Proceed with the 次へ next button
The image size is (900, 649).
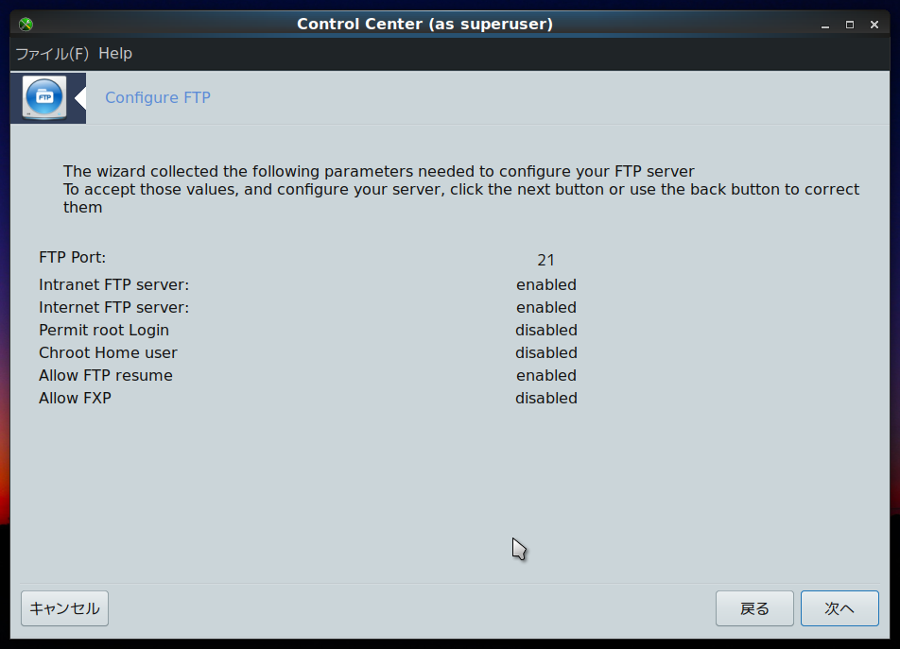click(839, 608)
